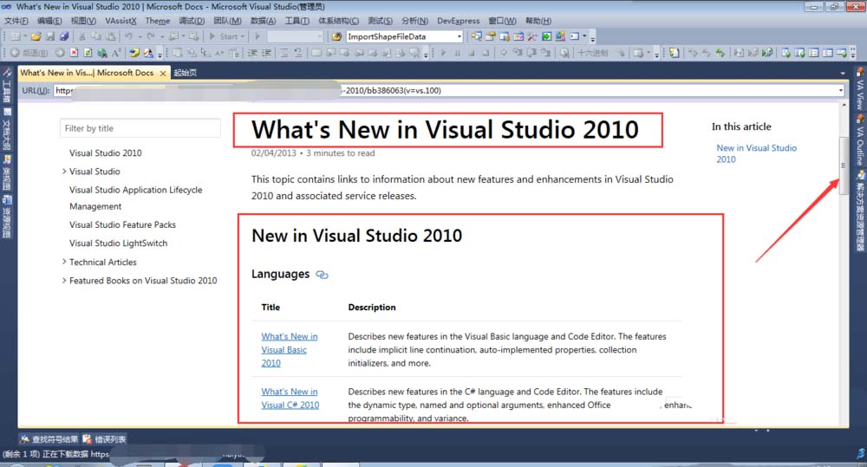Click the scrollbar up arrow

[x=844, y=105]
